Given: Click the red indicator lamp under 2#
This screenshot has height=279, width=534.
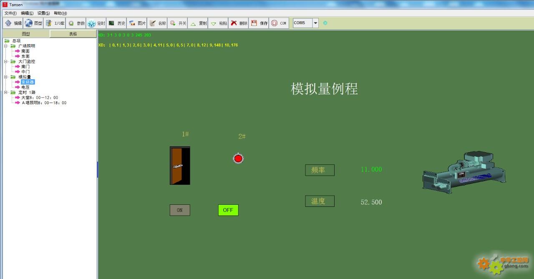Looking at the screenshot, I should click(238, 158).
